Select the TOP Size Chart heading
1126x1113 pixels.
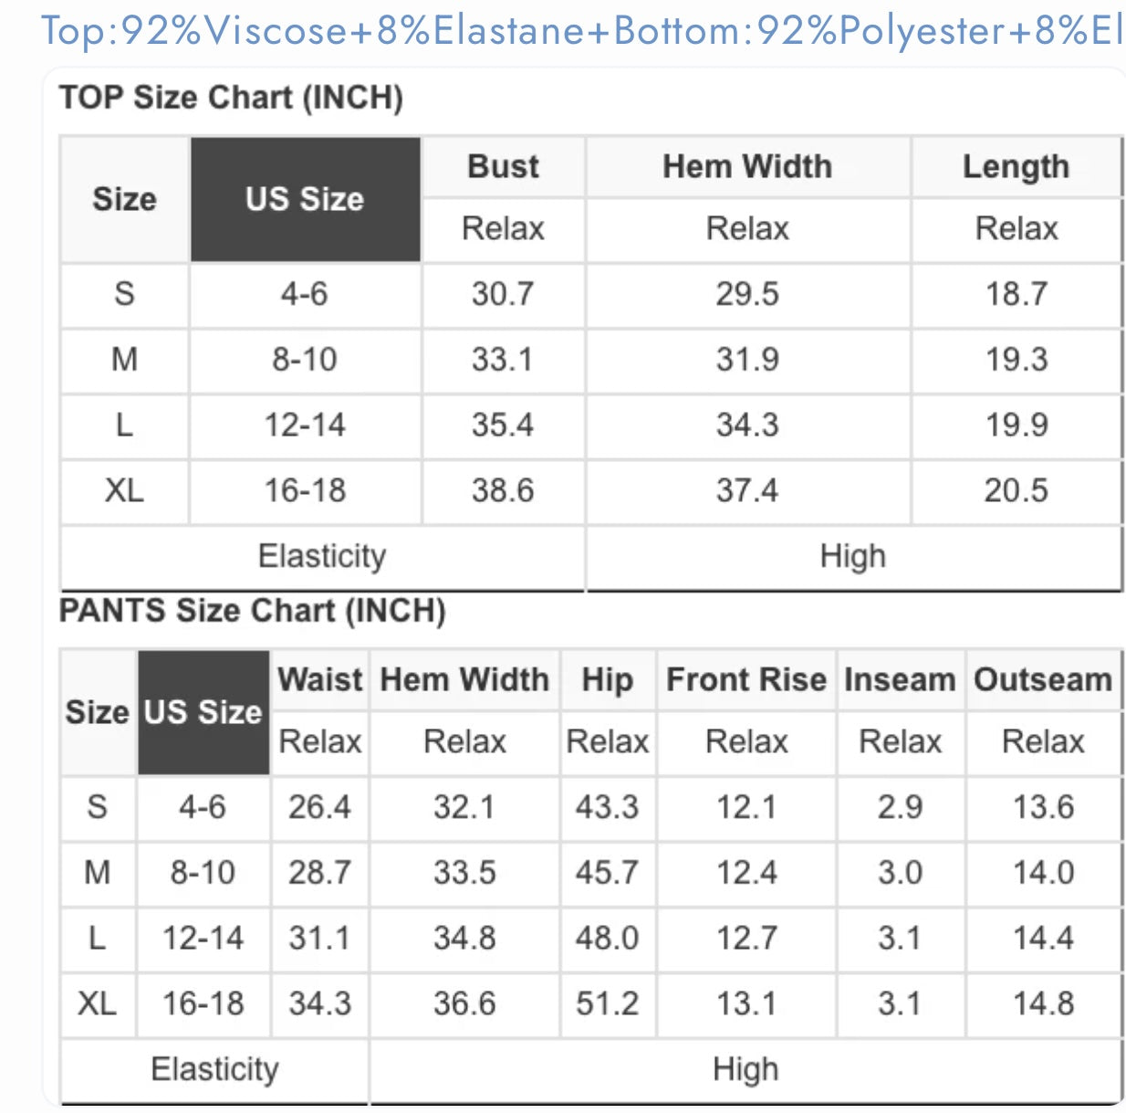coord(231,98)
